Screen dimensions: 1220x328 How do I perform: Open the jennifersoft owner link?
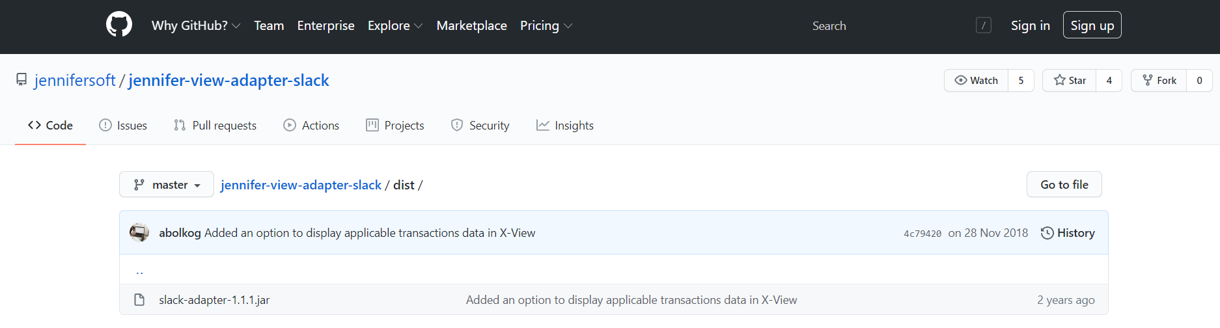(75, 80)
